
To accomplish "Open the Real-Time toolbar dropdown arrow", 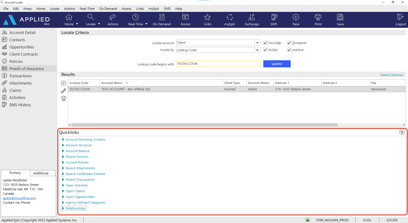I will point(146,24).
